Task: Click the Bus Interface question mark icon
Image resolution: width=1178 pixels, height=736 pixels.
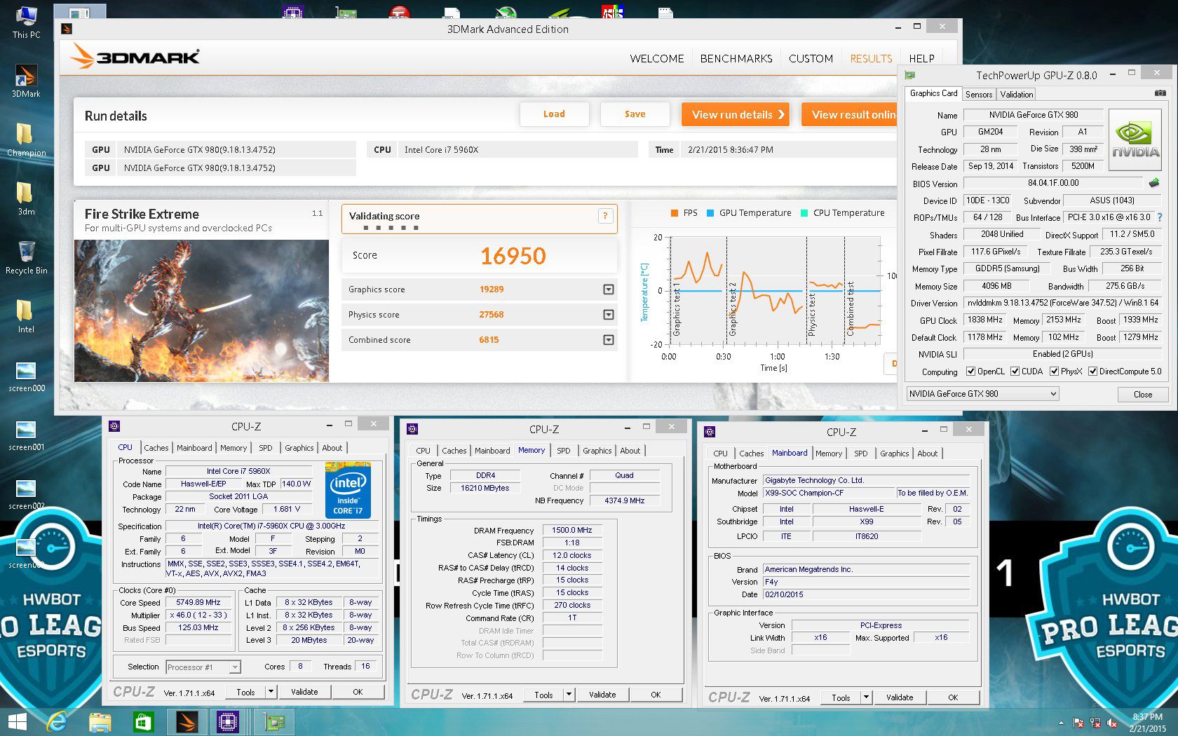Action: click(x=1159, y=217)
